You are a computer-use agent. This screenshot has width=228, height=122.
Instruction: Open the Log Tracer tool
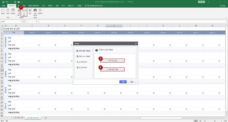click(x=35, y=12)
